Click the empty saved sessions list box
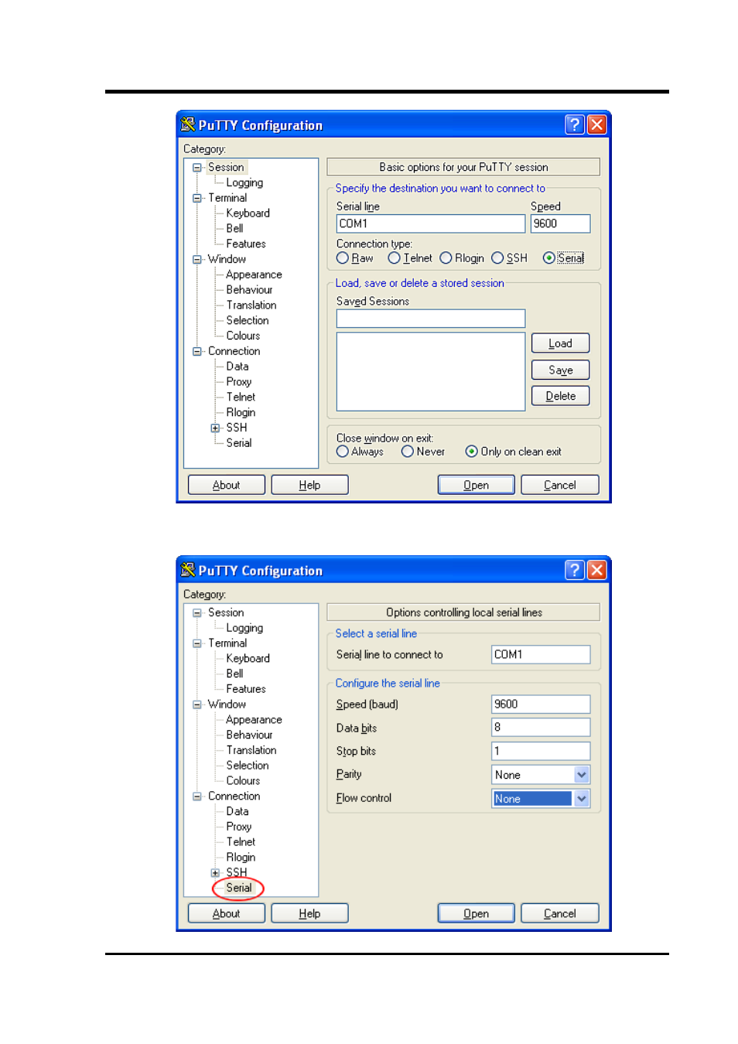The height and width of the screenshot is (1044, 738). [431, 372]
